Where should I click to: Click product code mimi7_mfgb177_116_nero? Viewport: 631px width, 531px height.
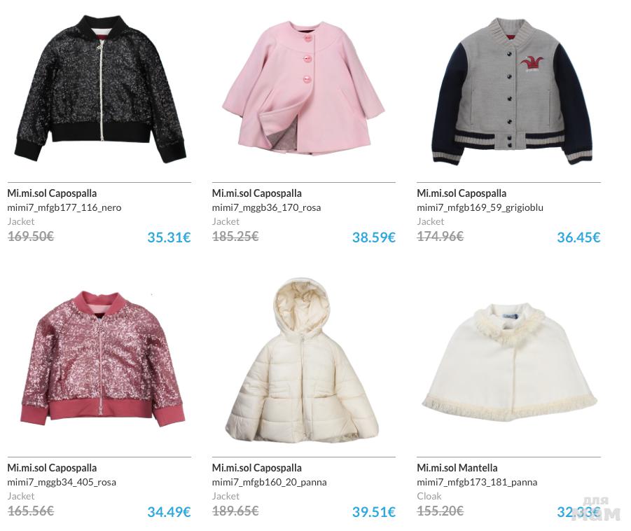pyautogui.click(x=64, y=208)
